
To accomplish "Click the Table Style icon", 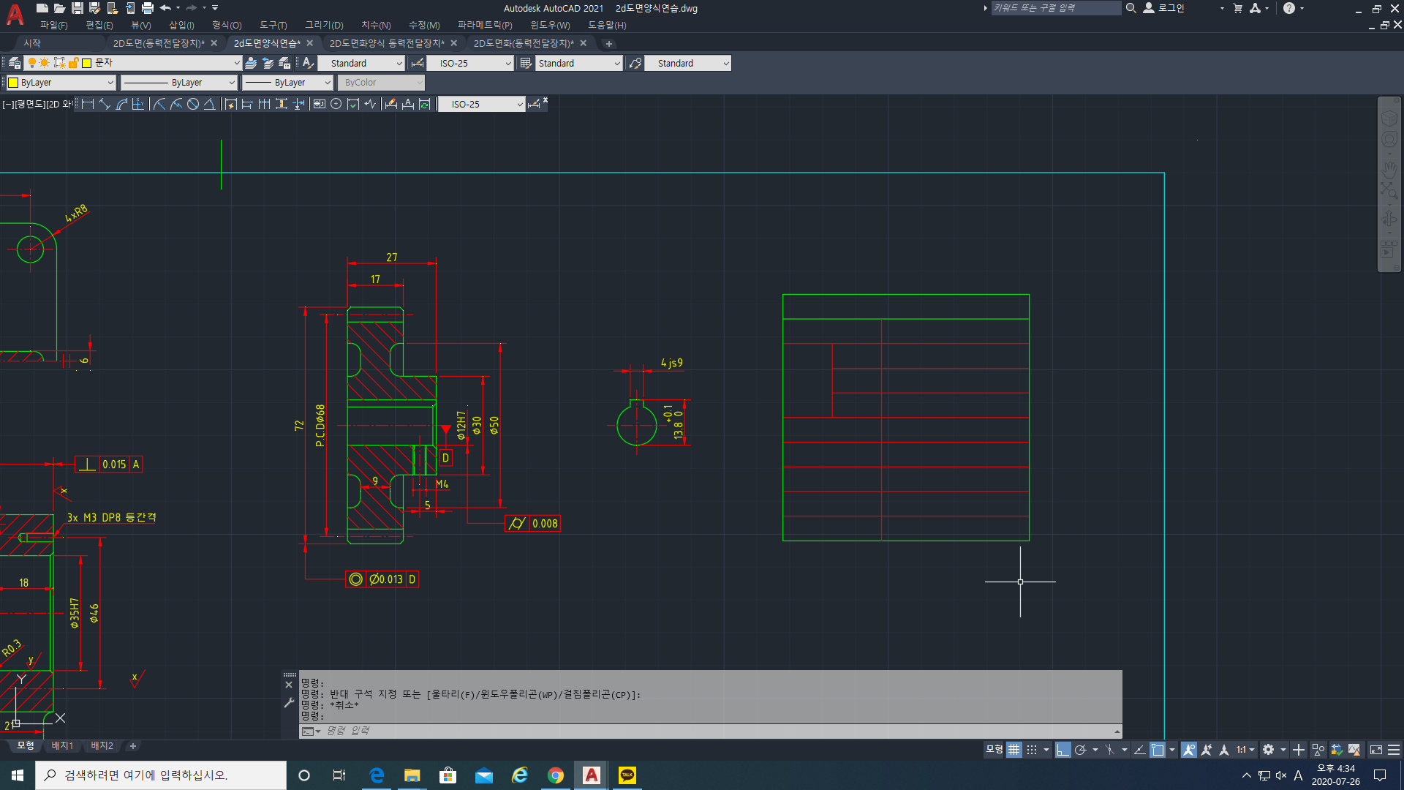I will pyautogui.click(x=525, y=64).
